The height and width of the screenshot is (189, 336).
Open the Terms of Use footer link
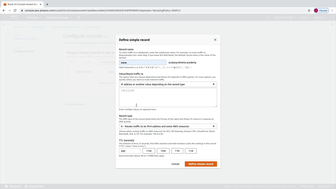point(324,186)
